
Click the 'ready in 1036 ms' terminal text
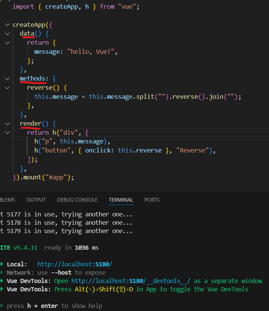click(x=71, y=248)
